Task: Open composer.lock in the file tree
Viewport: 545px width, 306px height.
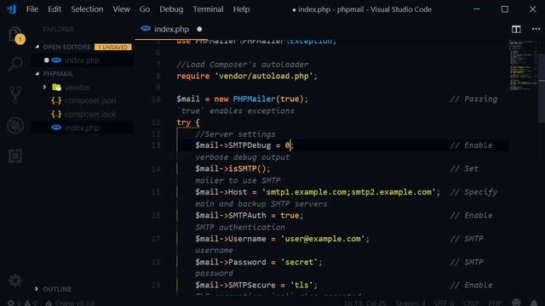Action: (90, 114)
